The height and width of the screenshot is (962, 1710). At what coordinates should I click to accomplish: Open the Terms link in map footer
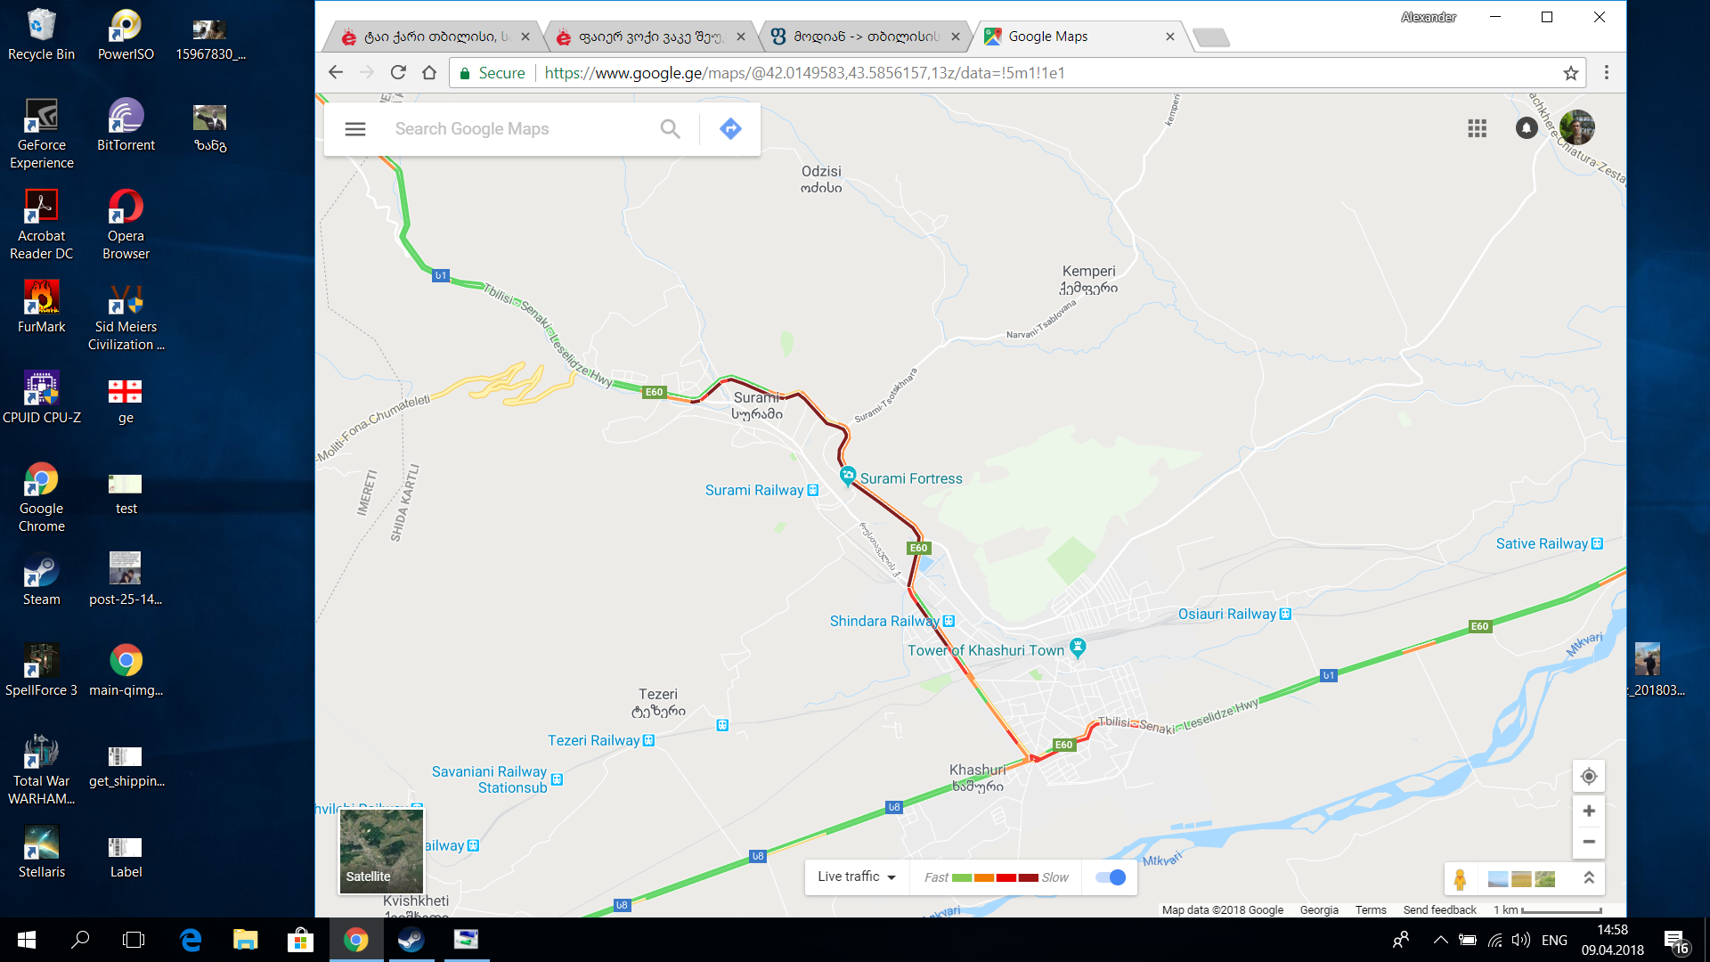[x=1371, y=910]
